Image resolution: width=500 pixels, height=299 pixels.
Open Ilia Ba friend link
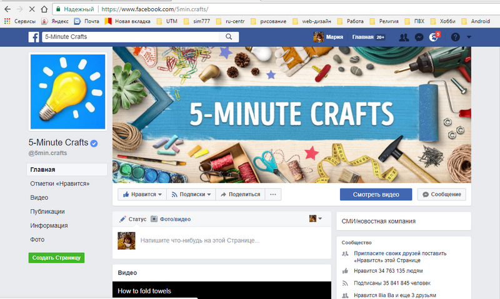pos(386,295)
